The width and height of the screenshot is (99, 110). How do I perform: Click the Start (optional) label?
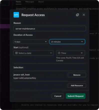coord(21,47)
